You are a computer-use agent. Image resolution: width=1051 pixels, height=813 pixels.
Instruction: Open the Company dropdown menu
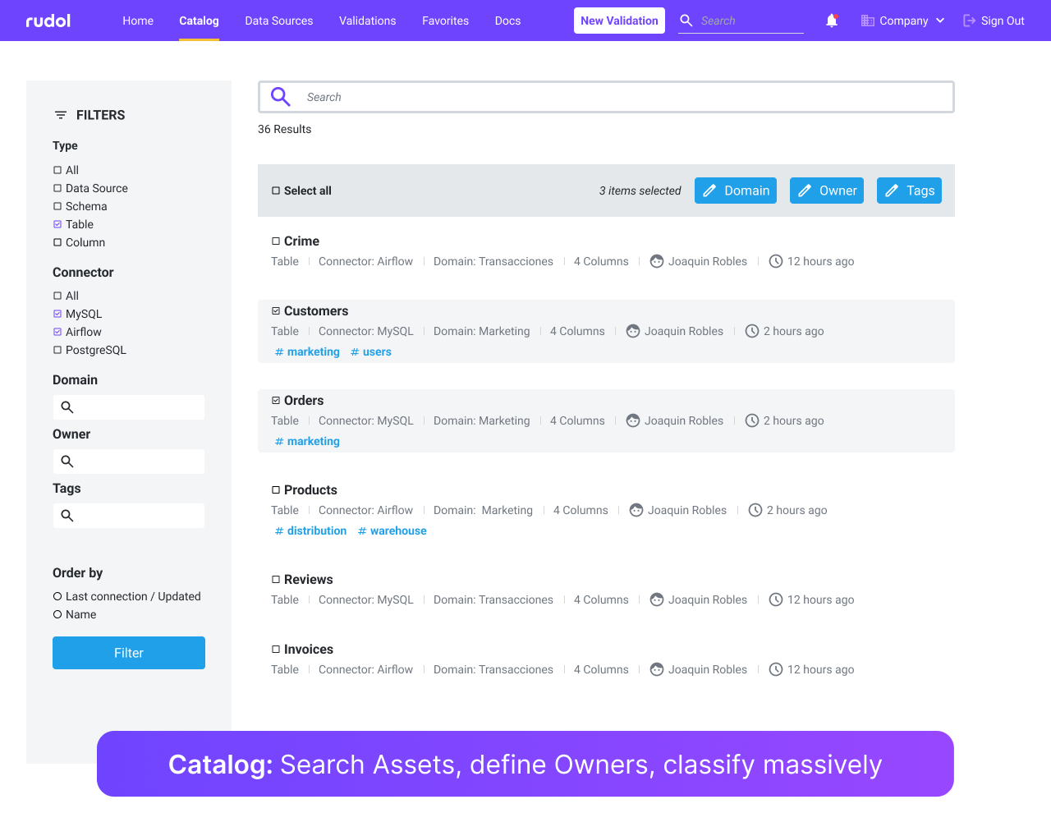click(902, 21)
